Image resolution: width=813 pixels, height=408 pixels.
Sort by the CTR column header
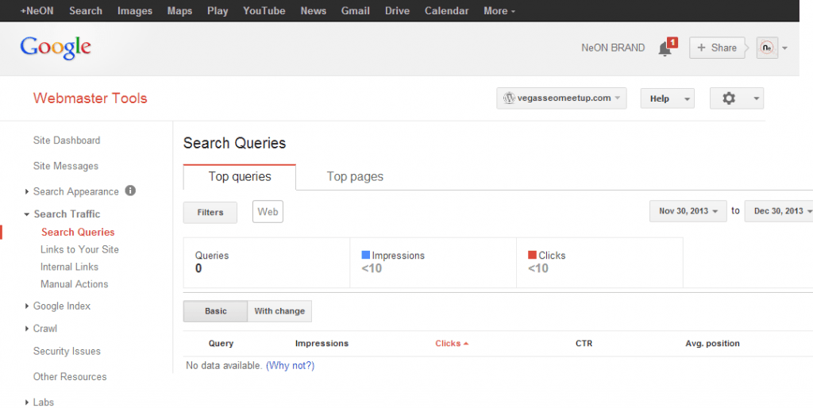(x=584, y=343)
